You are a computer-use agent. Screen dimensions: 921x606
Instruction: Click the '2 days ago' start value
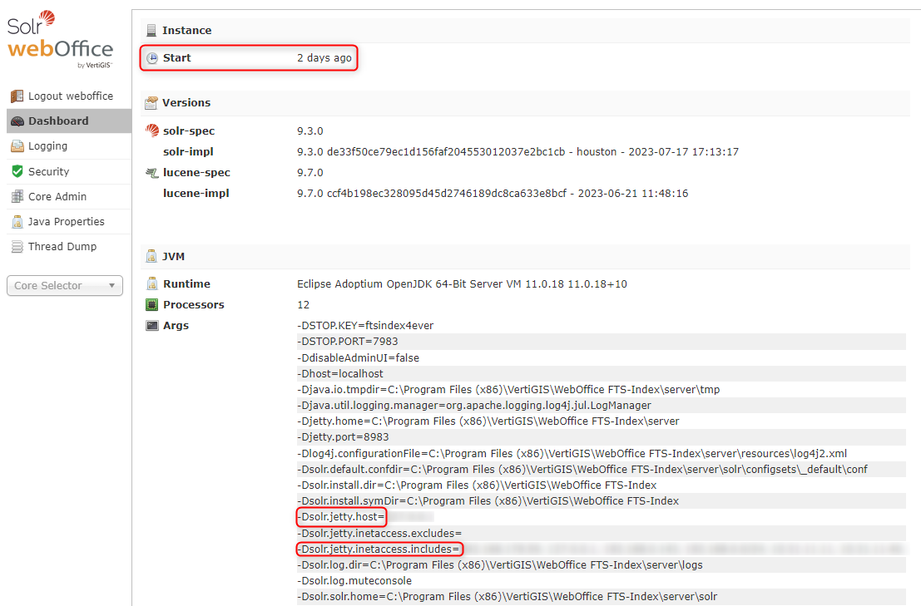click(324, 57)
